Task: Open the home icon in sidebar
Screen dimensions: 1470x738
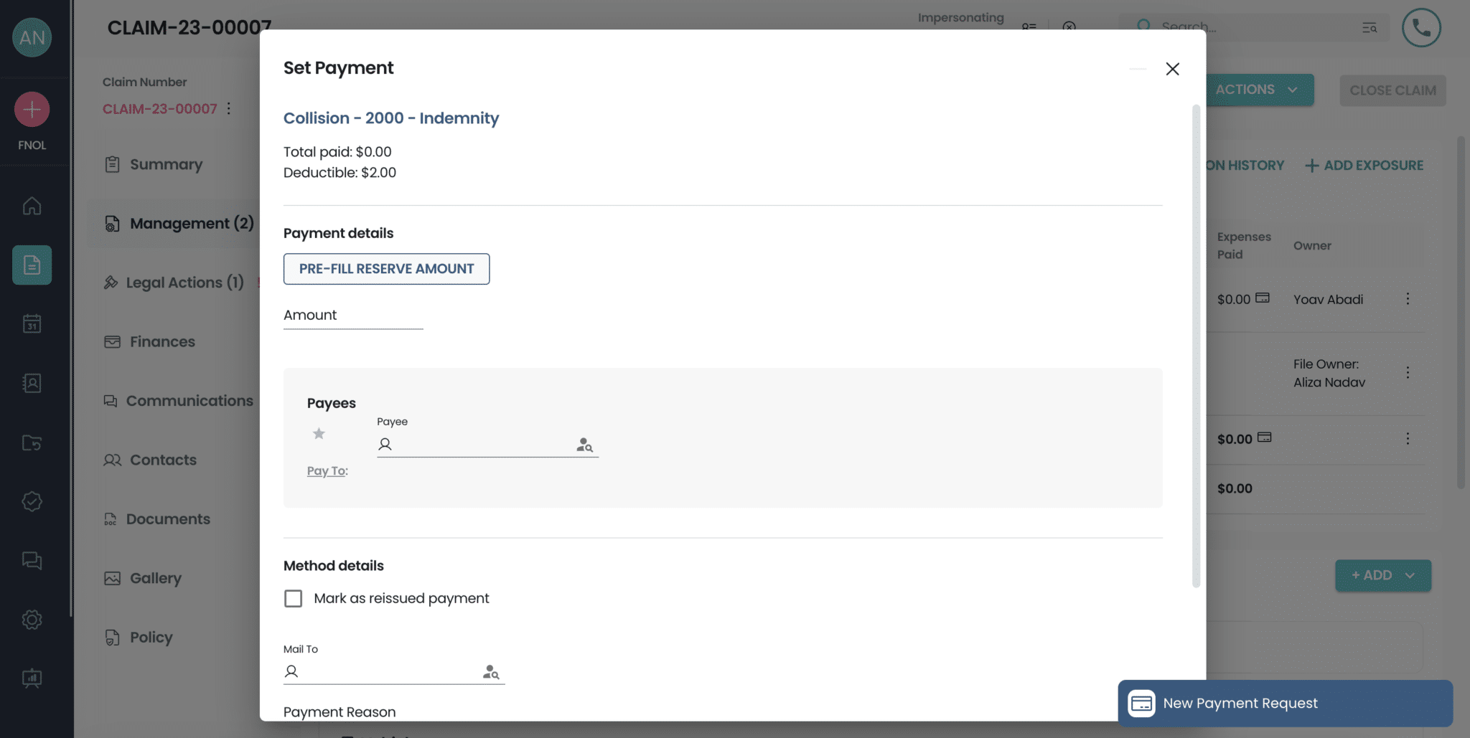Action: pyautogui.click(x=32, y=207)
